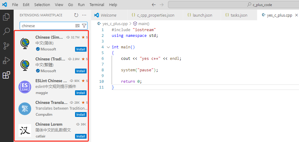
Task: Click the Chinese Traditional globe icon
Action: click(x=25, y=65)
